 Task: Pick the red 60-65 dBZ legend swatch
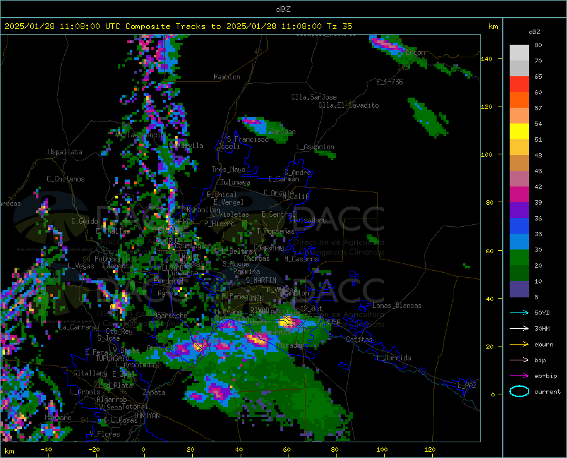click(x=519, y=84)
